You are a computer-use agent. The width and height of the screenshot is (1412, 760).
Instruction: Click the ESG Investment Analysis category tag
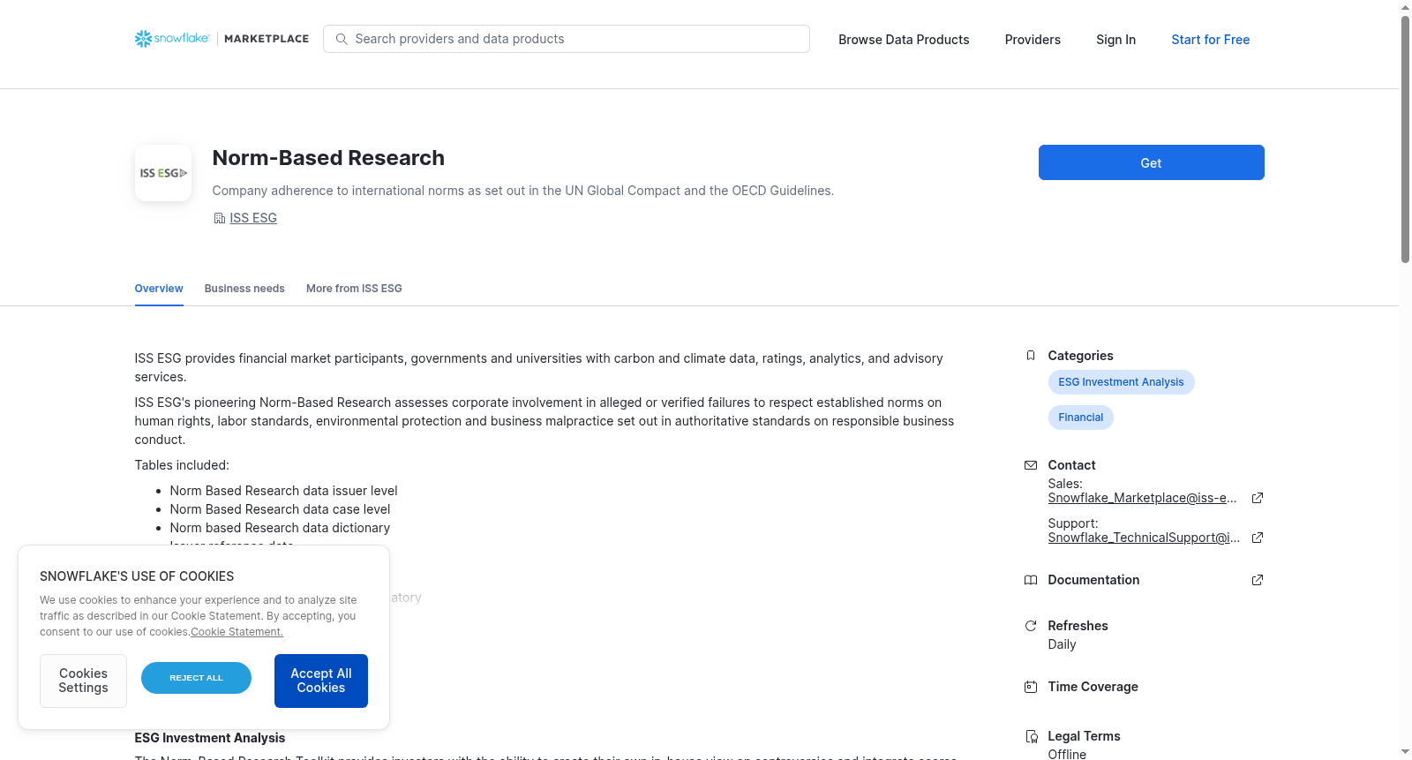(1121, 382)
